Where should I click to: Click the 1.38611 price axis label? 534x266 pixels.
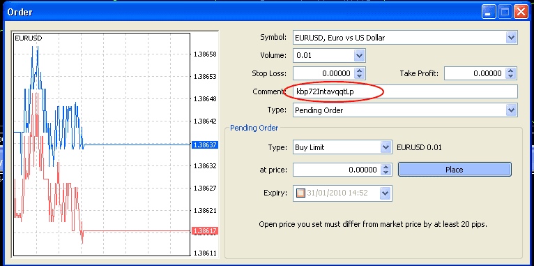(x=205, y=253)
